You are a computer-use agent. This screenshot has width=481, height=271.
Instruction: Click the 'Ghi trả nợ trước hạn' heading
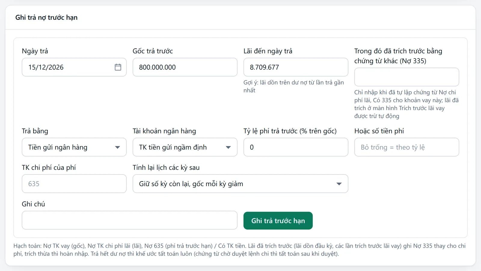[46, 17]
